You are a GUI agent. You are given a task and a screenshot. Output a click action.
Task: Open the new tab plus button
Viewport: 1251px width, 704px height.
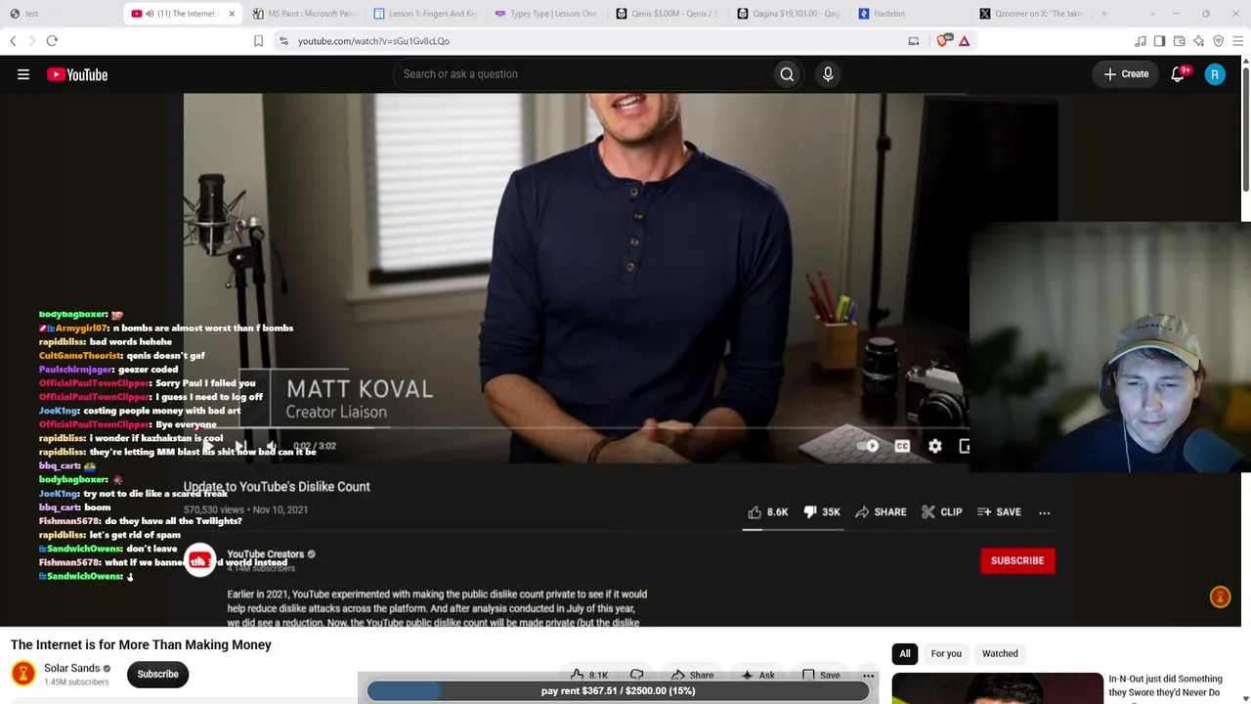pos(1103,14)
